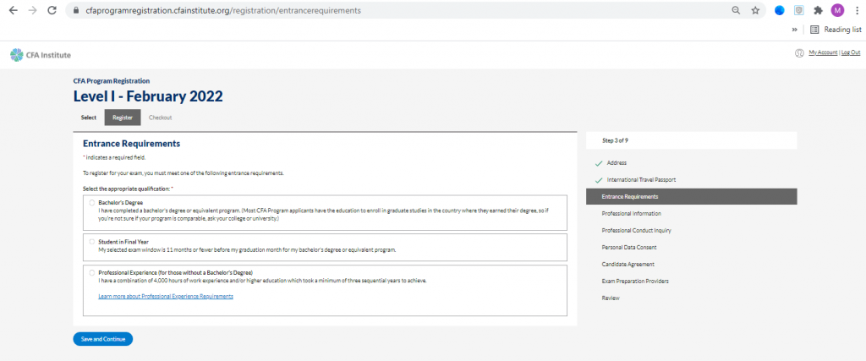Click the address bar URL
The image size is (866, 361).
tap(223, 10)
